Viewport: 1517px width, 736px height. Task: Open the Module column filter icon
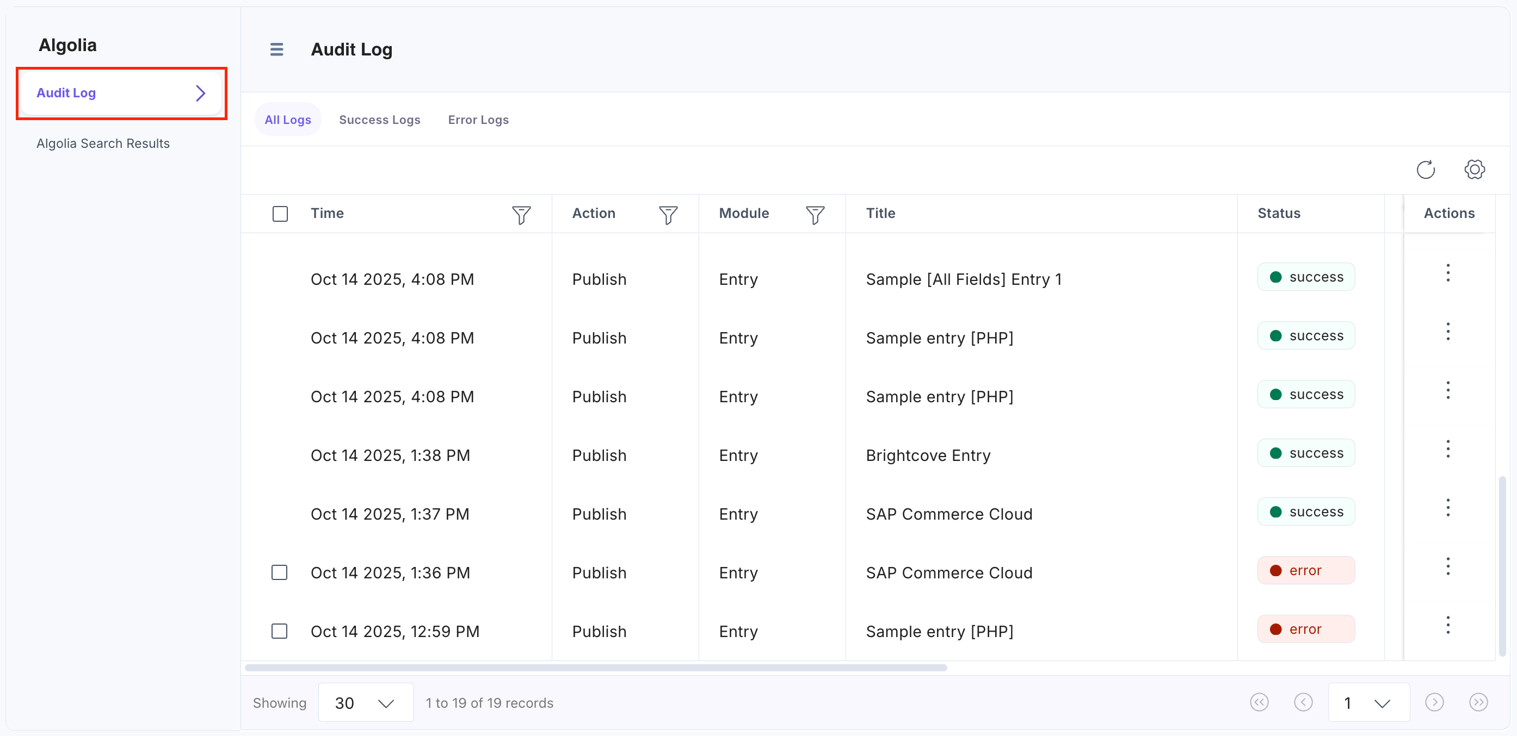[815, 215]
